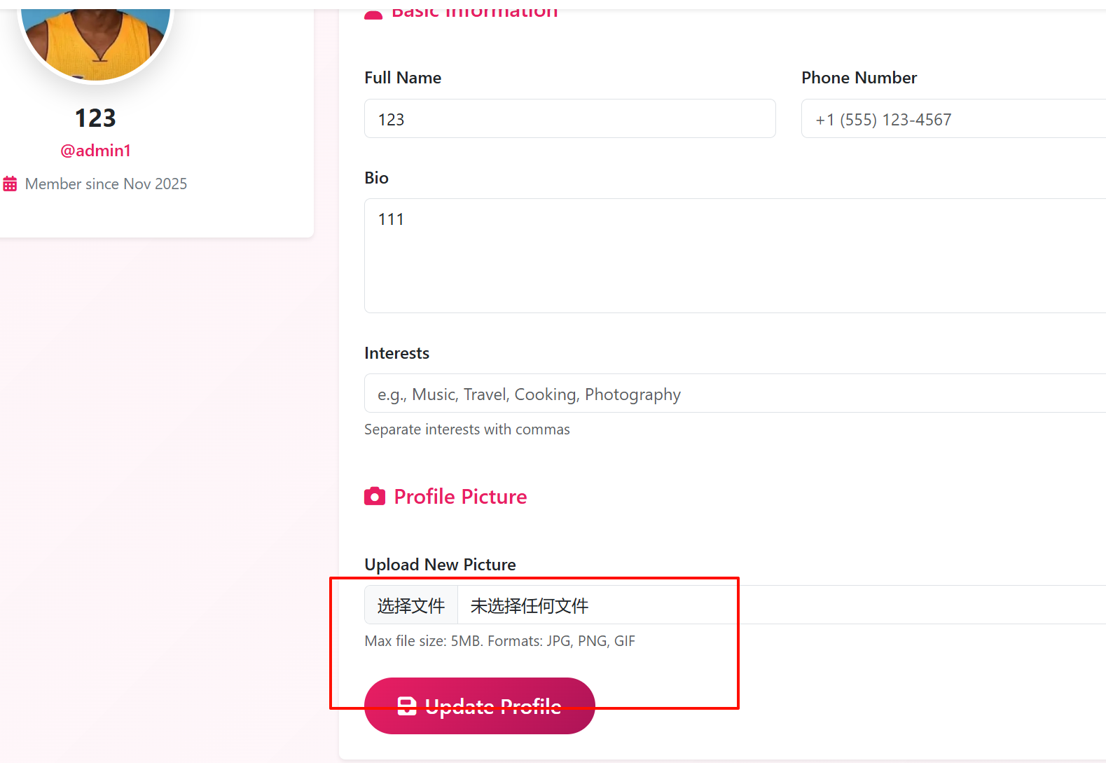1106x763 pixels.
Task: Focus the Full Name input field
Action: 569,119
